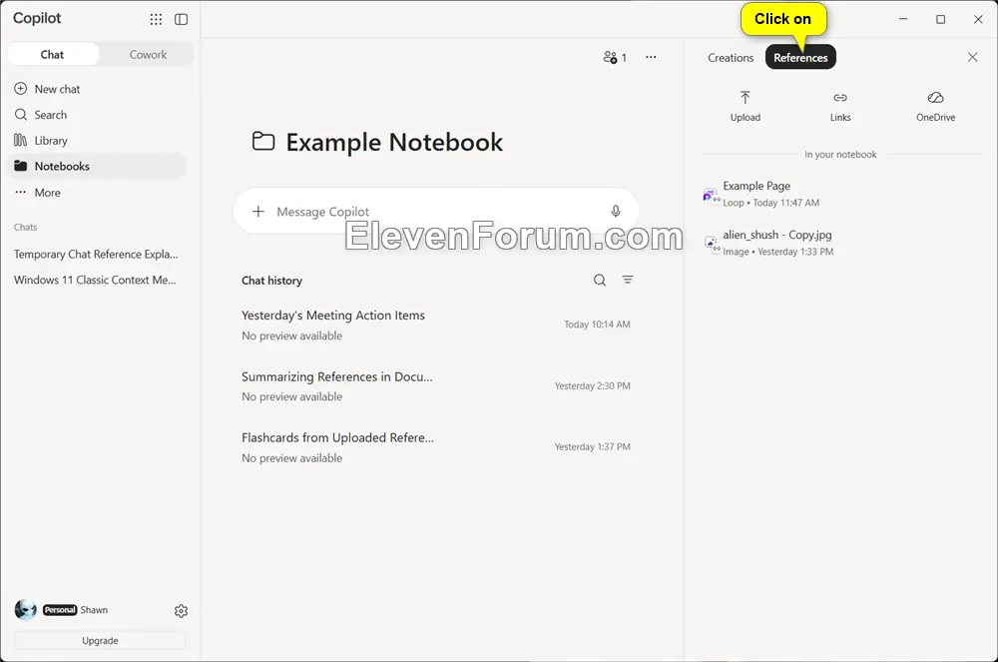This screenshot has width=998, height=662.
Task: Click the plus icon in message box
Action: (x=257, y=211)
